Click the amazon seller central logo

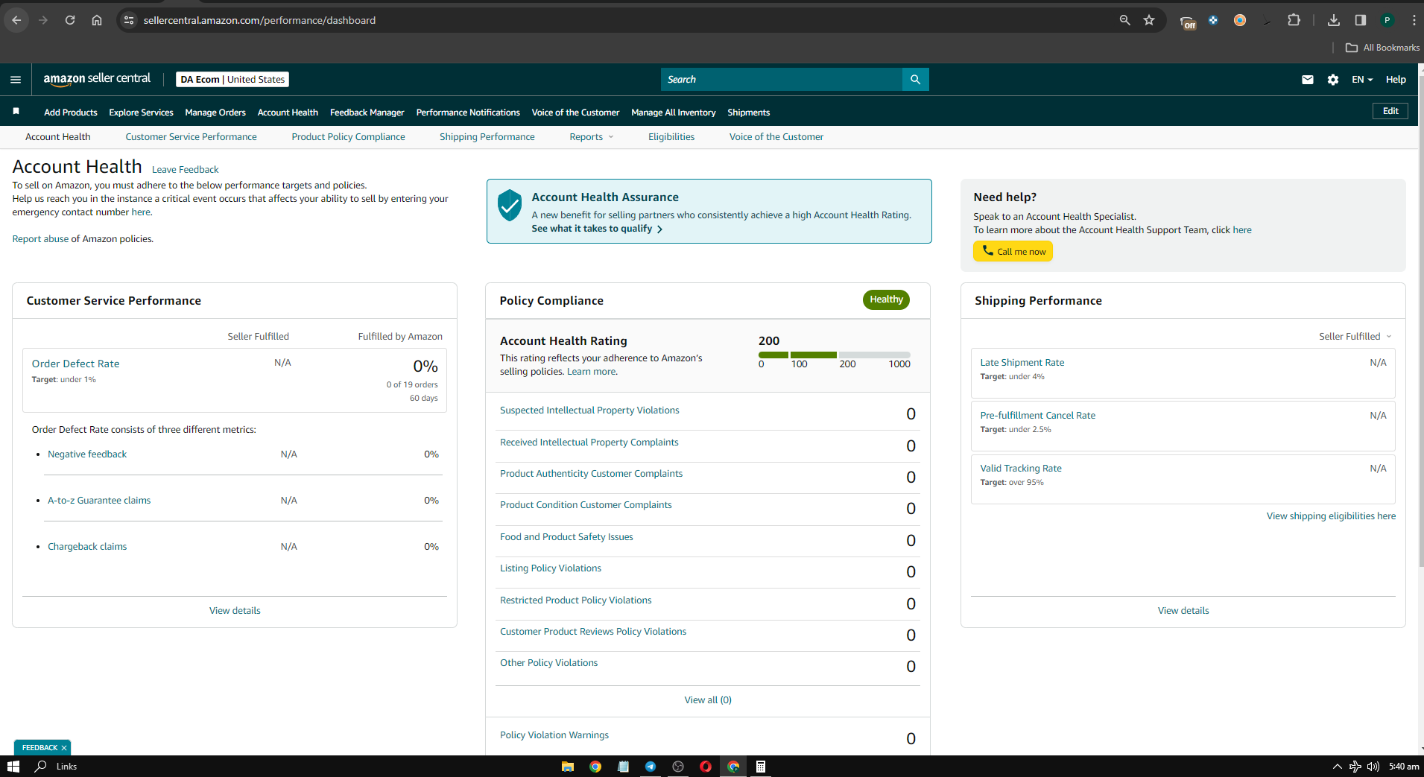click(97, 79)
